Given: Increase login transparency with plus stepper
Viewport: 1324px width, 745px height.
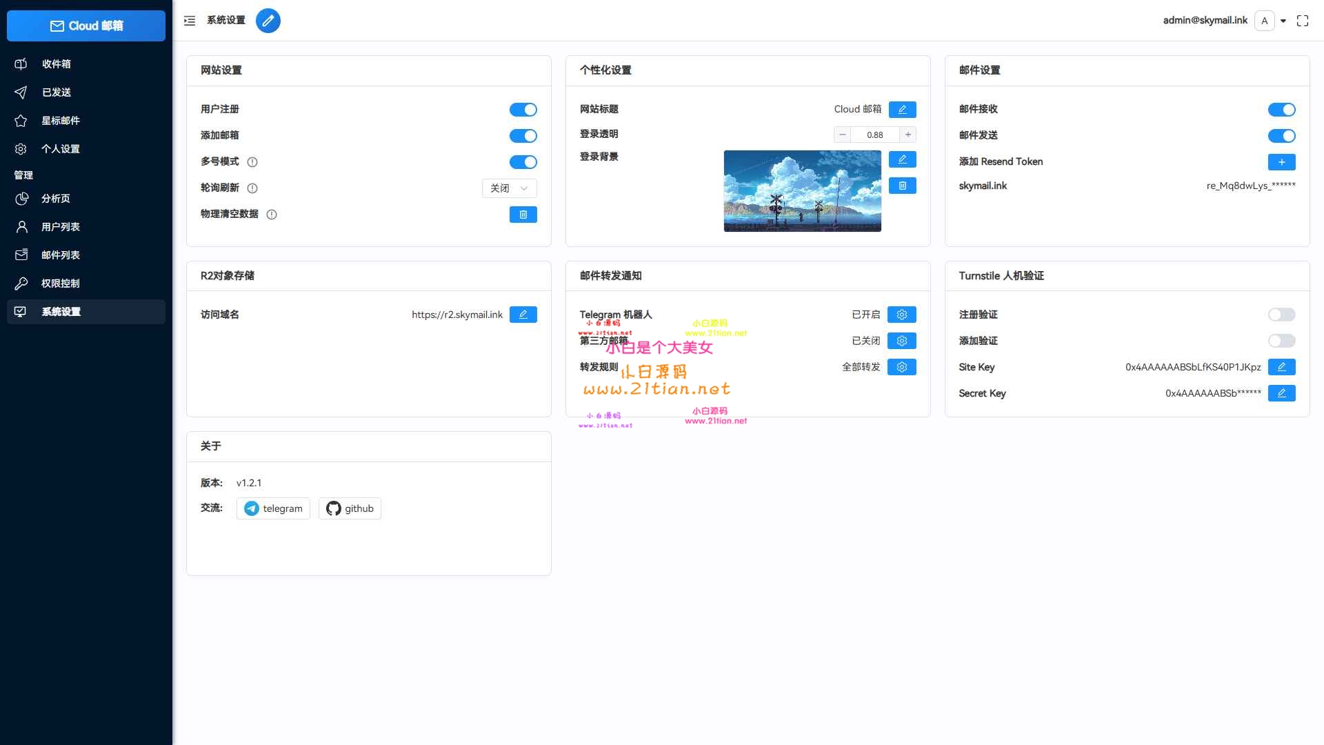Looking at the screenshot, I should click(908, 135).
